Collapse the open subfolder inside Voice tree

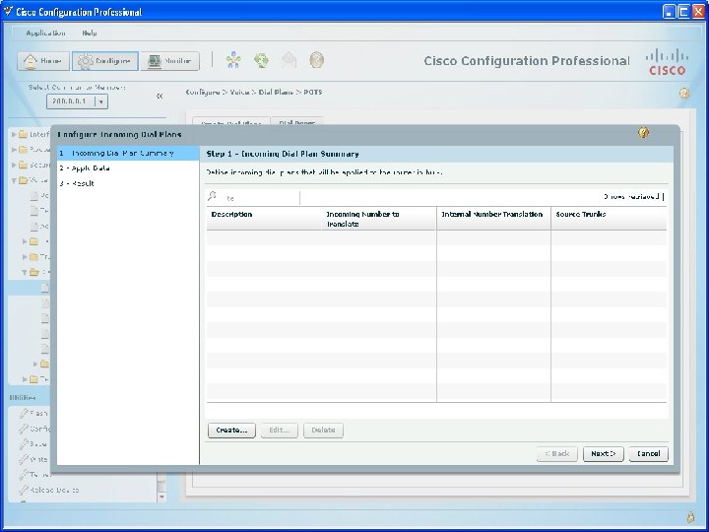(x=25, y=272)
